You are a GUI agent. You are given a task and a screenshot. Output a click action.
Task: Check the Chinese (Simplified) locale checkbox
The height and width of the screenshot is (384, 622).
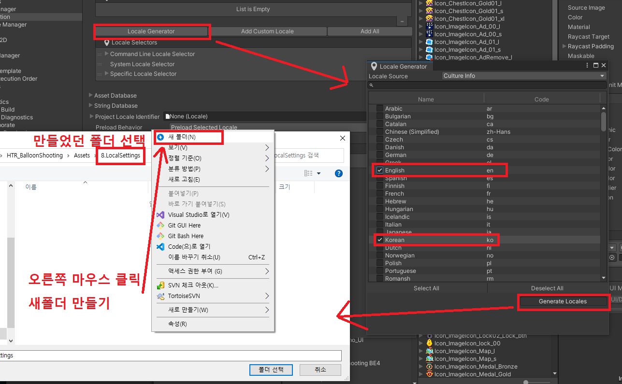point(380,132)
